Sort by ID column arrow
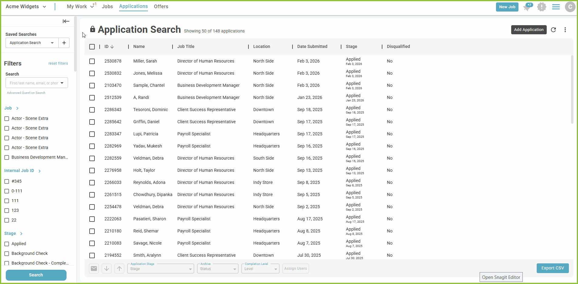Screen dimensions: 578x284 tap(112, 47)
